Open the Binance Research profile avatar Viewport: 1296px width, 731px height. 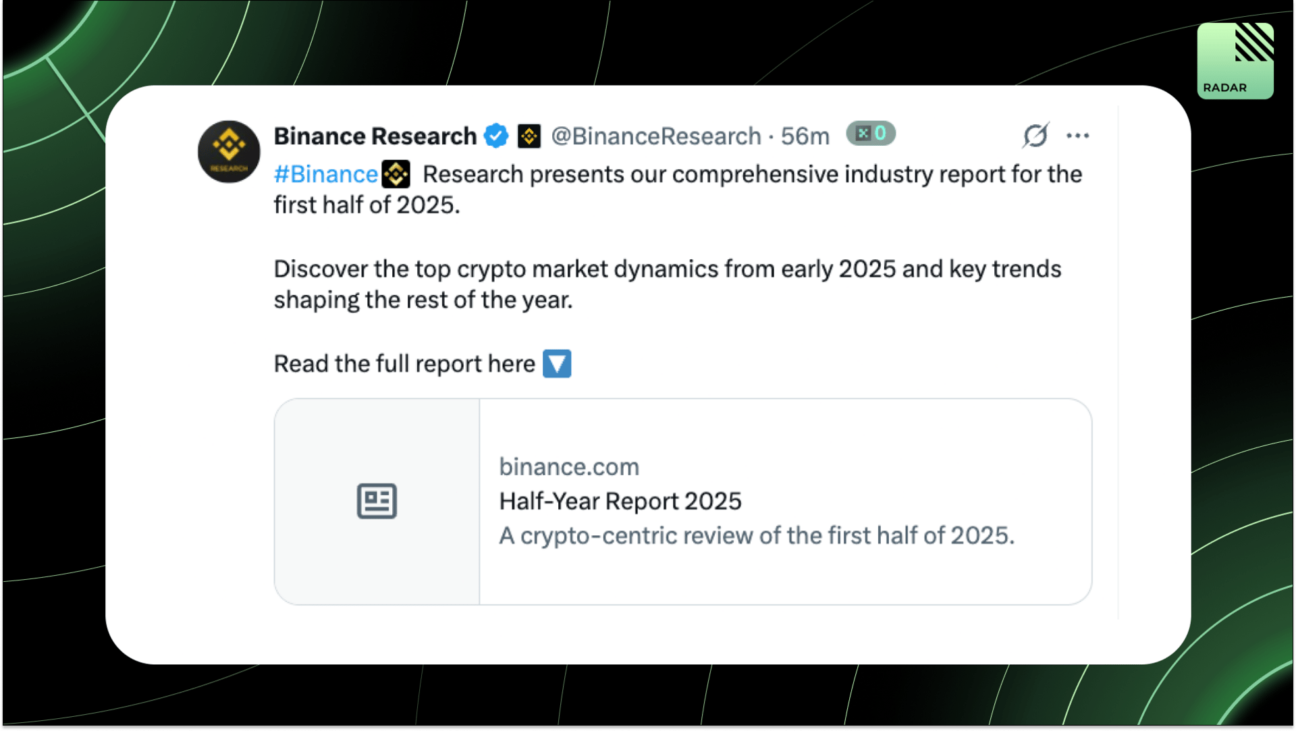[229, 152]
